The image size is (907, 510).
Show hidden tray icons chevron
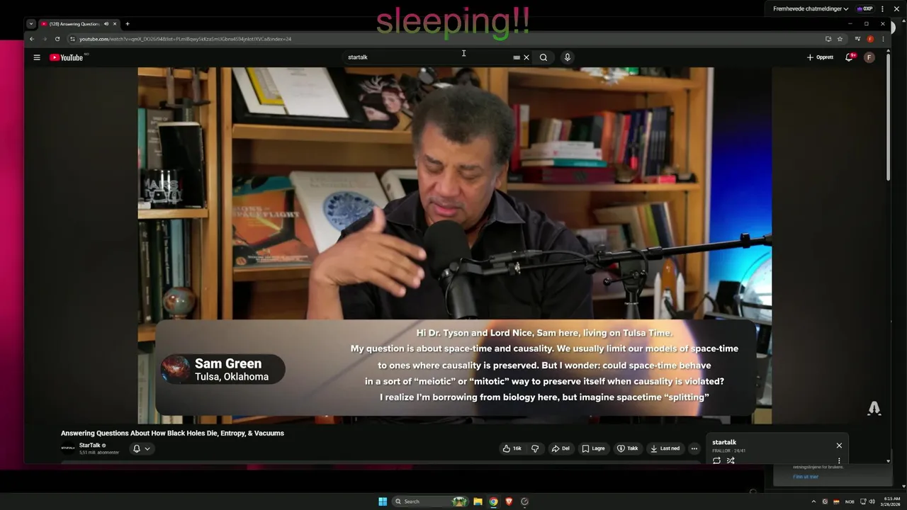pyautogui.click(x=813, y=501)
